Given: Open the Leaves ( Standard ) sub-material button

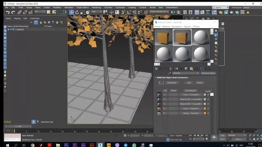Looking at the screenshot, I should tap(191, 109).
